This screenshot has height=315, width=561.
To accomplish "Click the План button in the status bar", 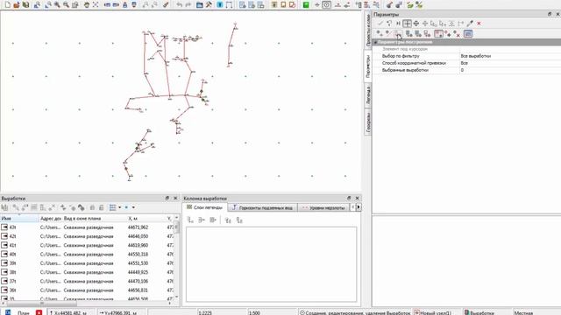I will [24, 312].
